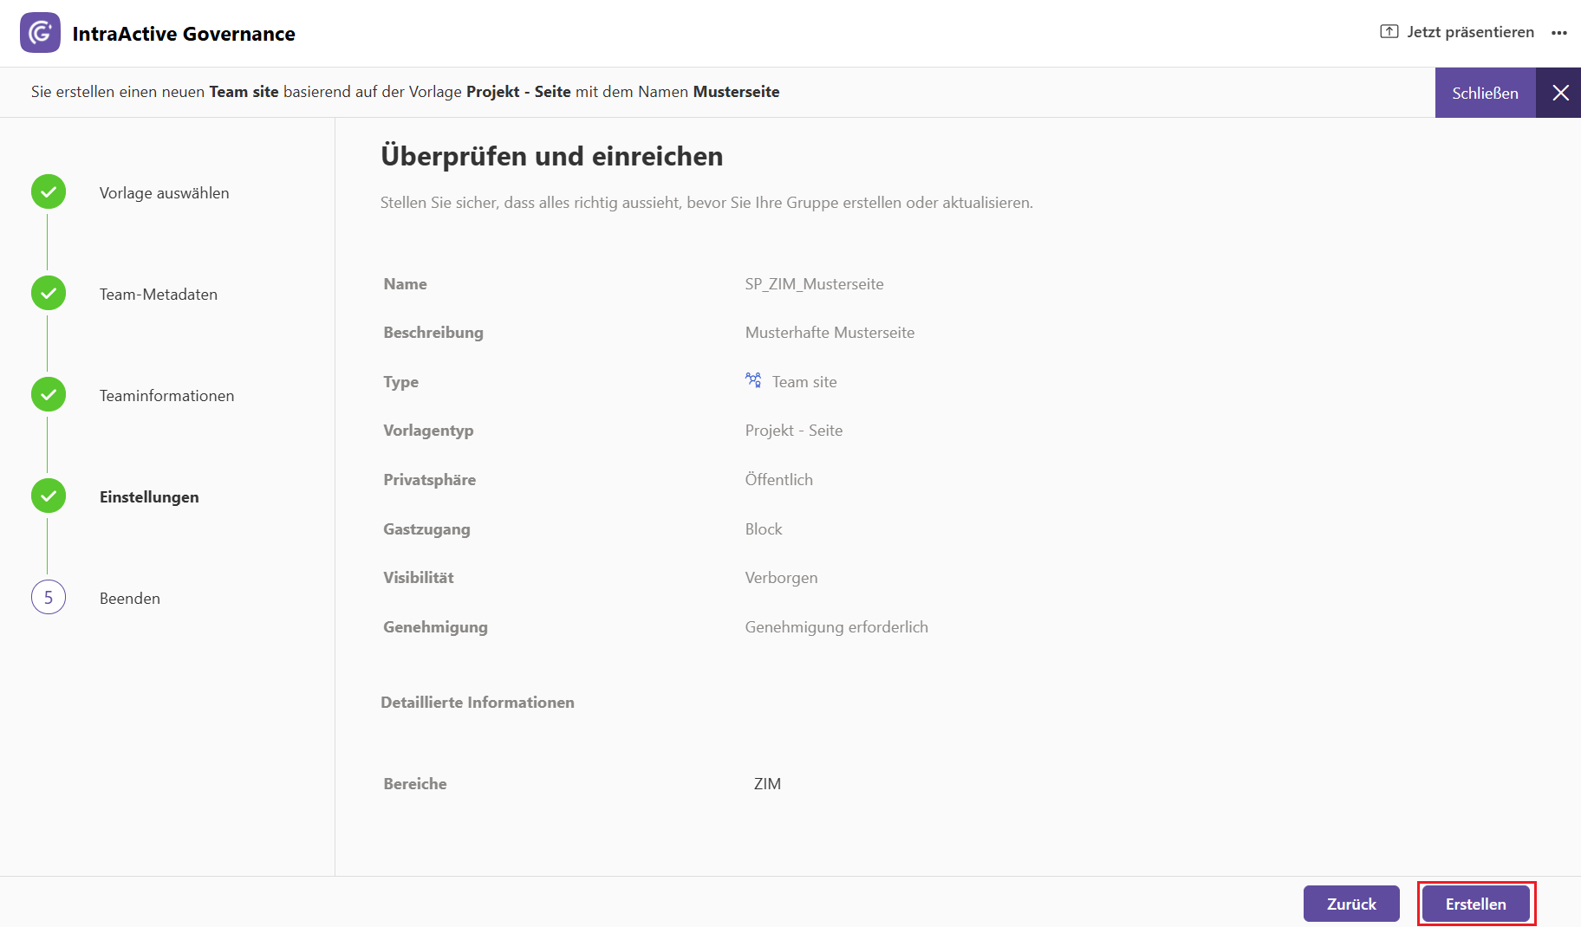Click the Öffentlich privacy value
This screenshot has height=927, width=1581.
779,480
